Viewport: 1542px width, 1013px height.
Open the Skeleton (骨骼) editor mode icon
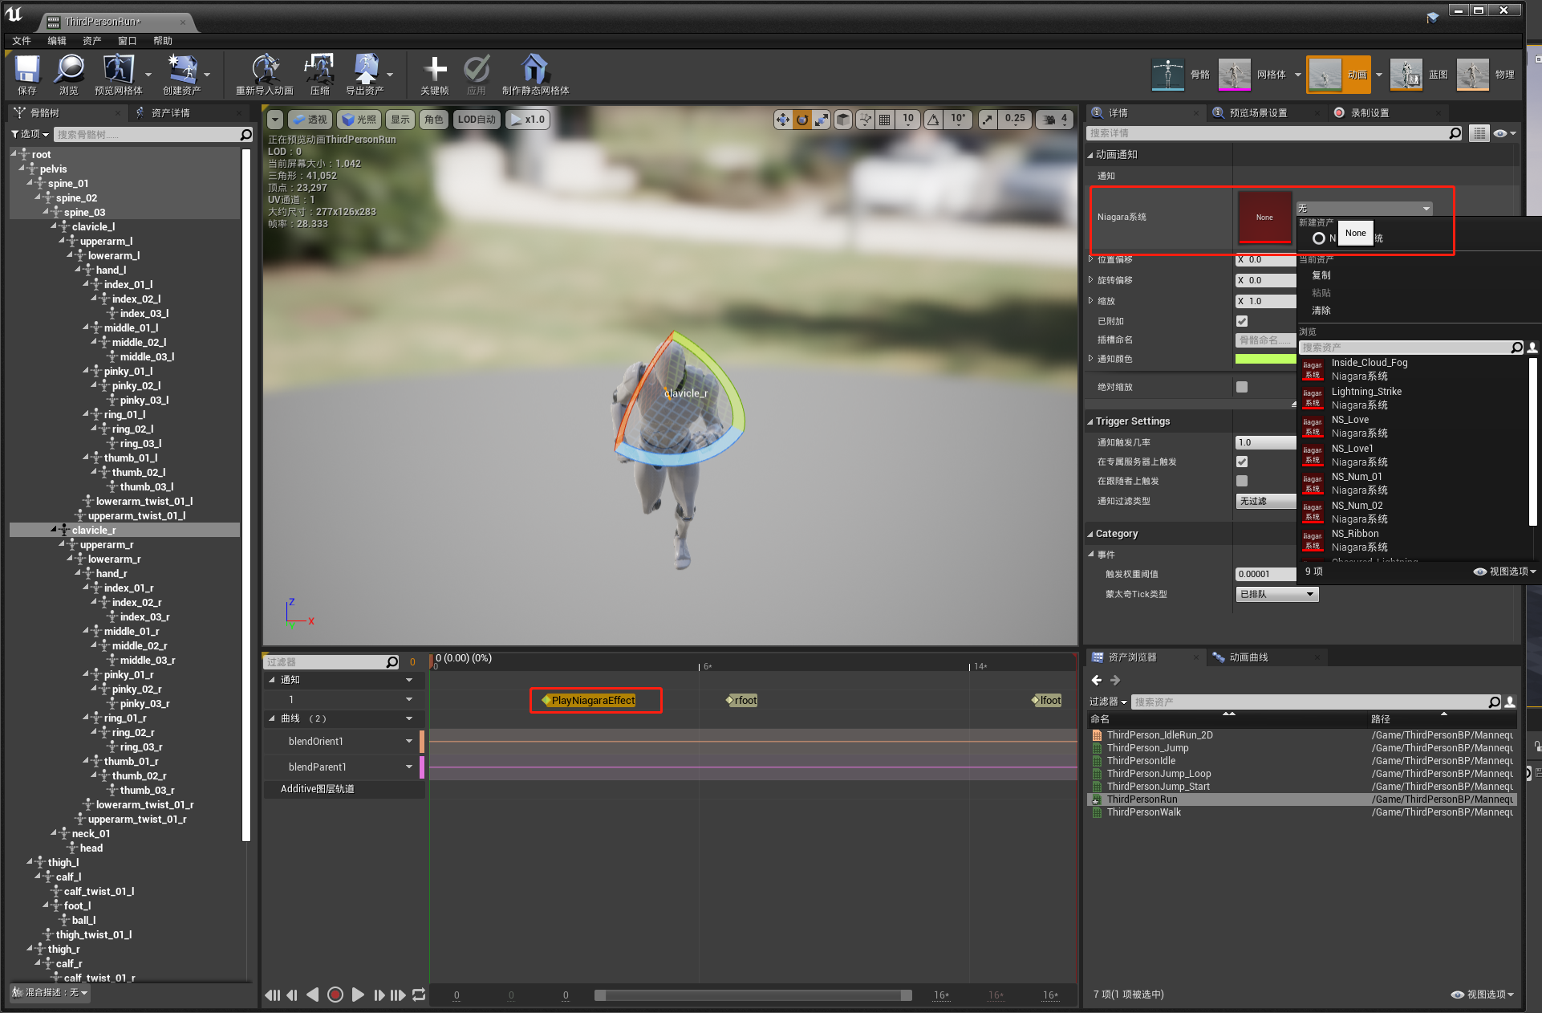click(x=1168, y=75)
